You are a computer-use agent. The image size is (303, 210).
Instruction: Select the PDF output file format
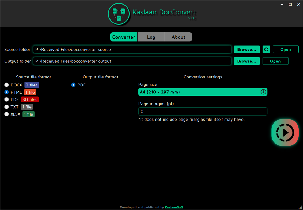pos(73,85)
